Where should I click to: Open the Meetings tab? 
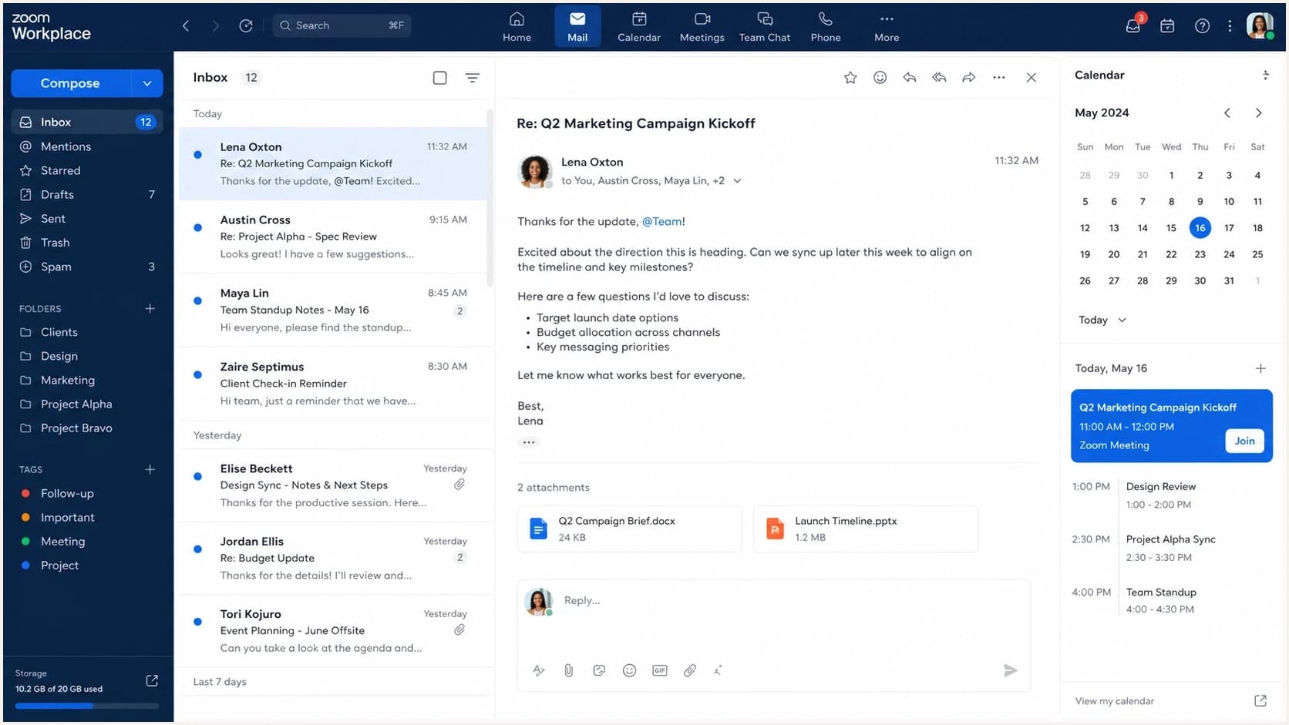pos(702,26)
